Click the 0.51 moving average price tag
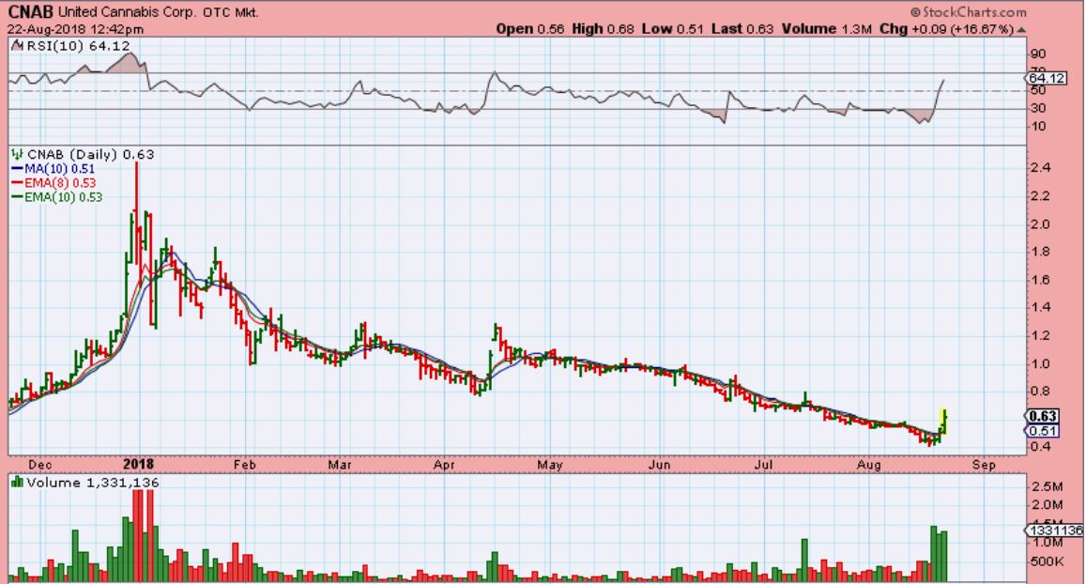The height and width of the screenshot is (584, 1086). (1042, 431)
